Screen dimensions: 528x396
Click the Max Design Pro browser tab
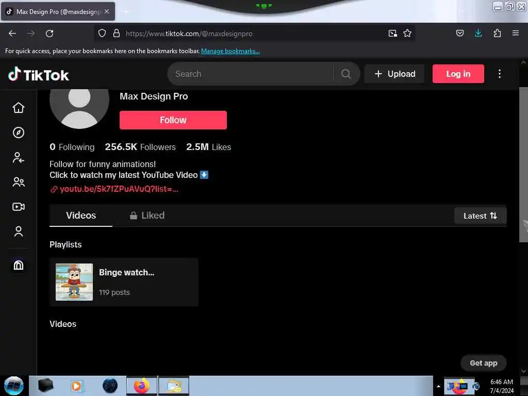58,12
